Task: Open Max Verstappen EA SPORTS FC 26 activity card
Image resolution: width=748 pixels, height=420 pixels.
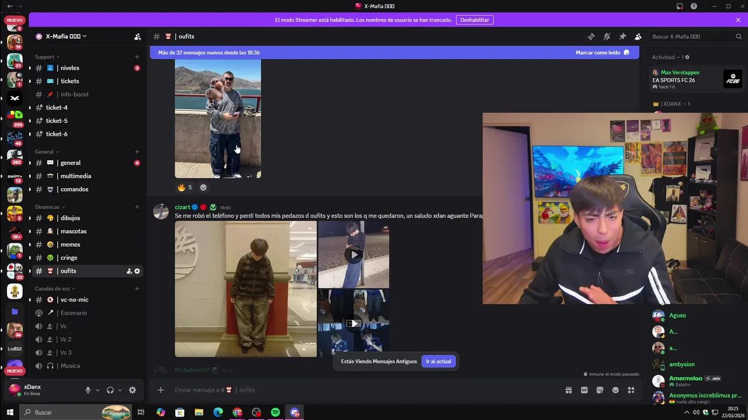Action: [x=697, y=79]
